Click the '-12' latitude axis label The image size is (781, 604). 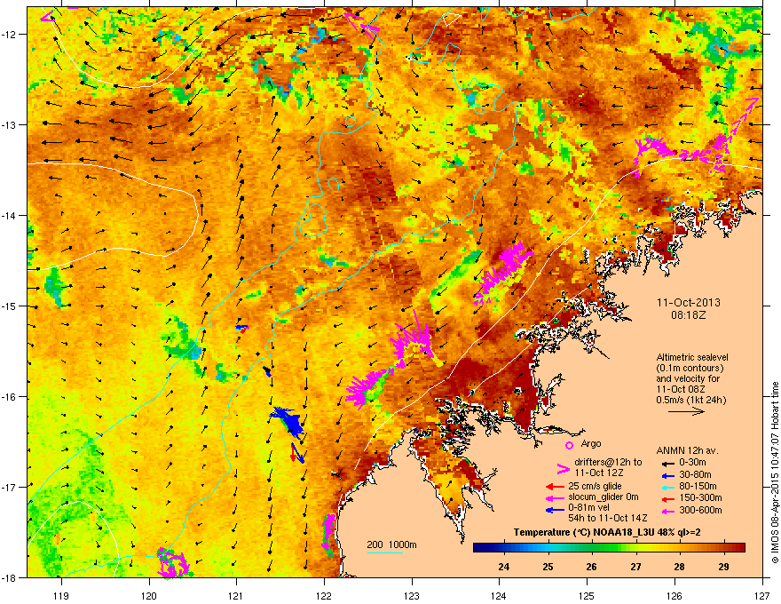[10, 35]
